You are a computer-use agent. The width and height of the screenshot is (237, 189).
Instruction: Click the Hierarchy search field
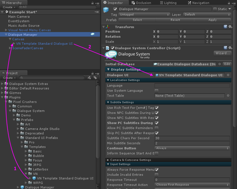click(x=57, y=7)
